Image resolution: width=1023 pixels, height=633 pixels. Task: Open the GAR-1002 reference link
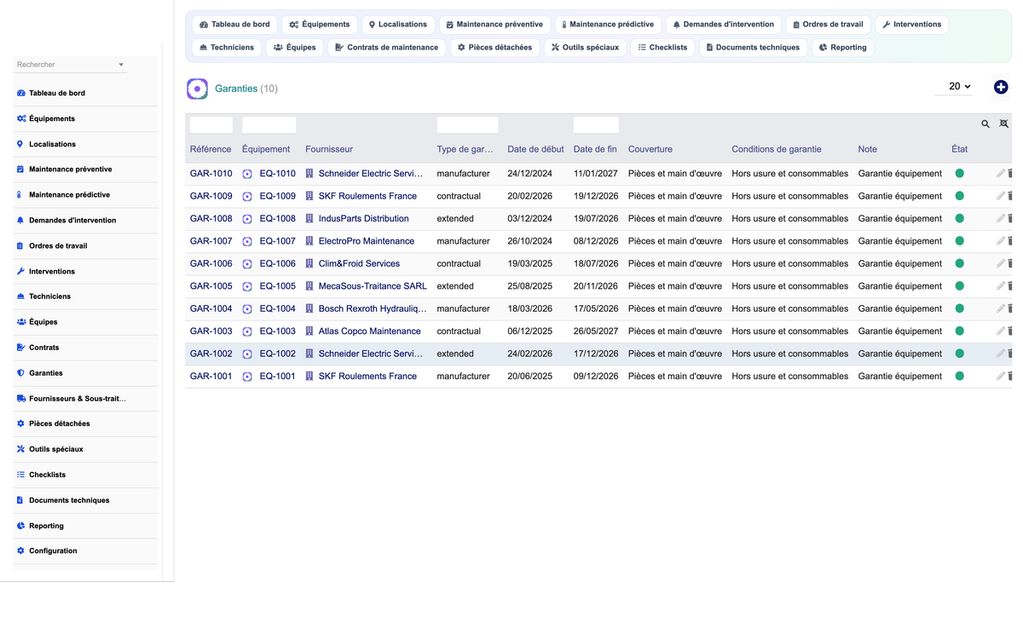click(x=211, y=354)
